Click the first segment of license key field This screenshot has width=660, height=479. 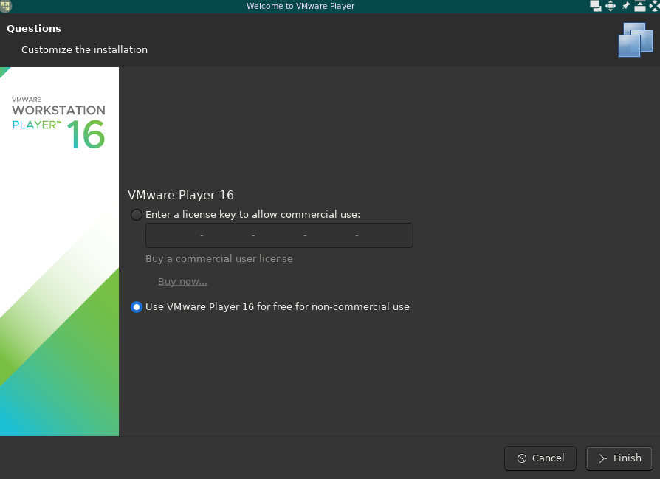[x=174, y=235]
